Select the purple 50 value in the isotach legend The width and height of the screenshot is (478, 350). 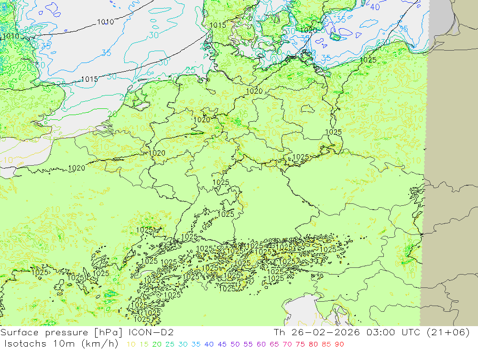pyautogui.click(x=235, y=344)
